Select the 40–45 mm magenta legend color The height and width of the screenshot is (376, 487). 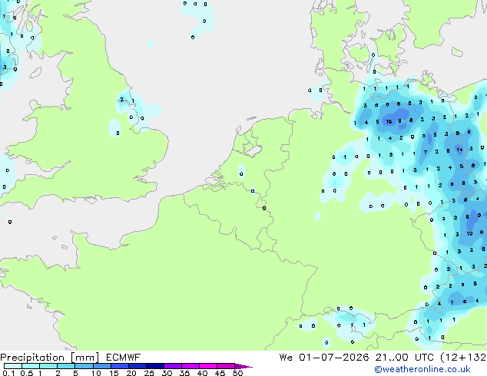[x=208, y=366]
